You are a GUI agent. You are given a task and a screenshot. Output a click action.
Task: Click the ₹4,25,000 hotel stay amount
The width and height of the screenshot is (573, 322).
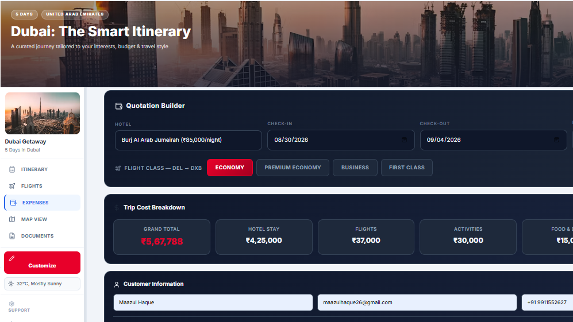[x=264, y=240]
